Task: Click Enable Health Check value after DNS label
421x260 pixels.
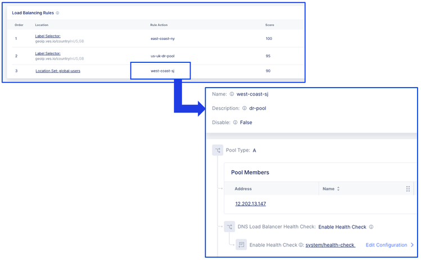Action: pos(342,227)
